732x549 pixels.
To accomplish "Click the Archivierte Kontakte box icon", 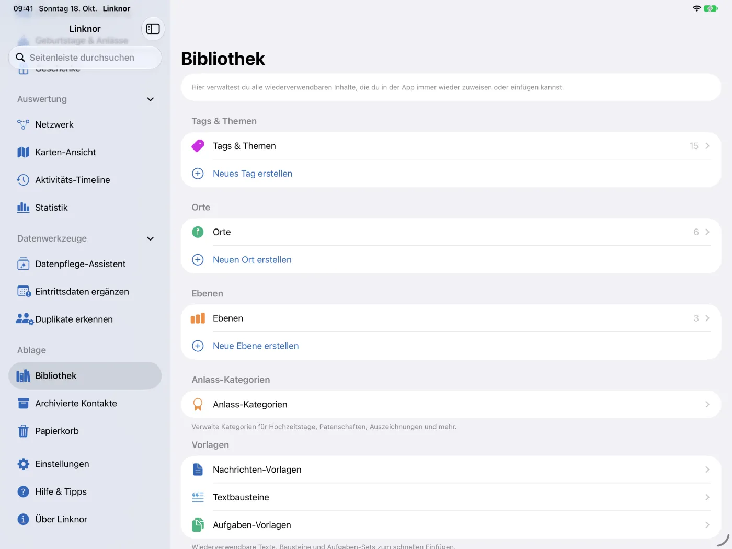I will [23, 404].
